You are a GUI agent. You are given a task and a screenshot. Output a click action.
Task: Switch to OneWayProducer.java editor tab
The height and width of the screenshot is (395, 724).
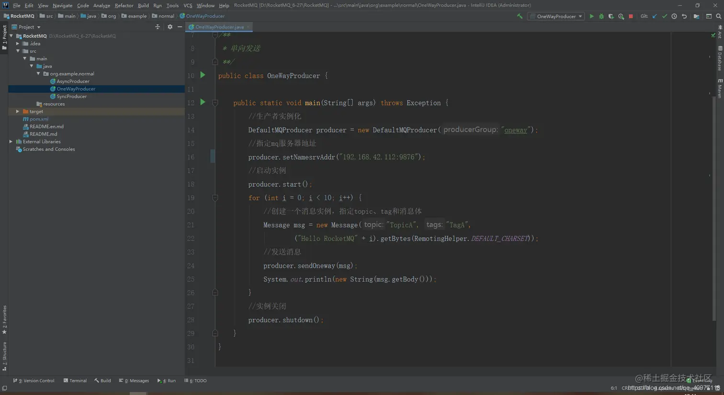pos(219,27)
